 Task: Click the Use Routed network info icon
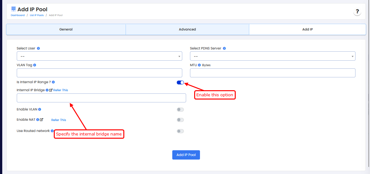(x=52, y=131)
